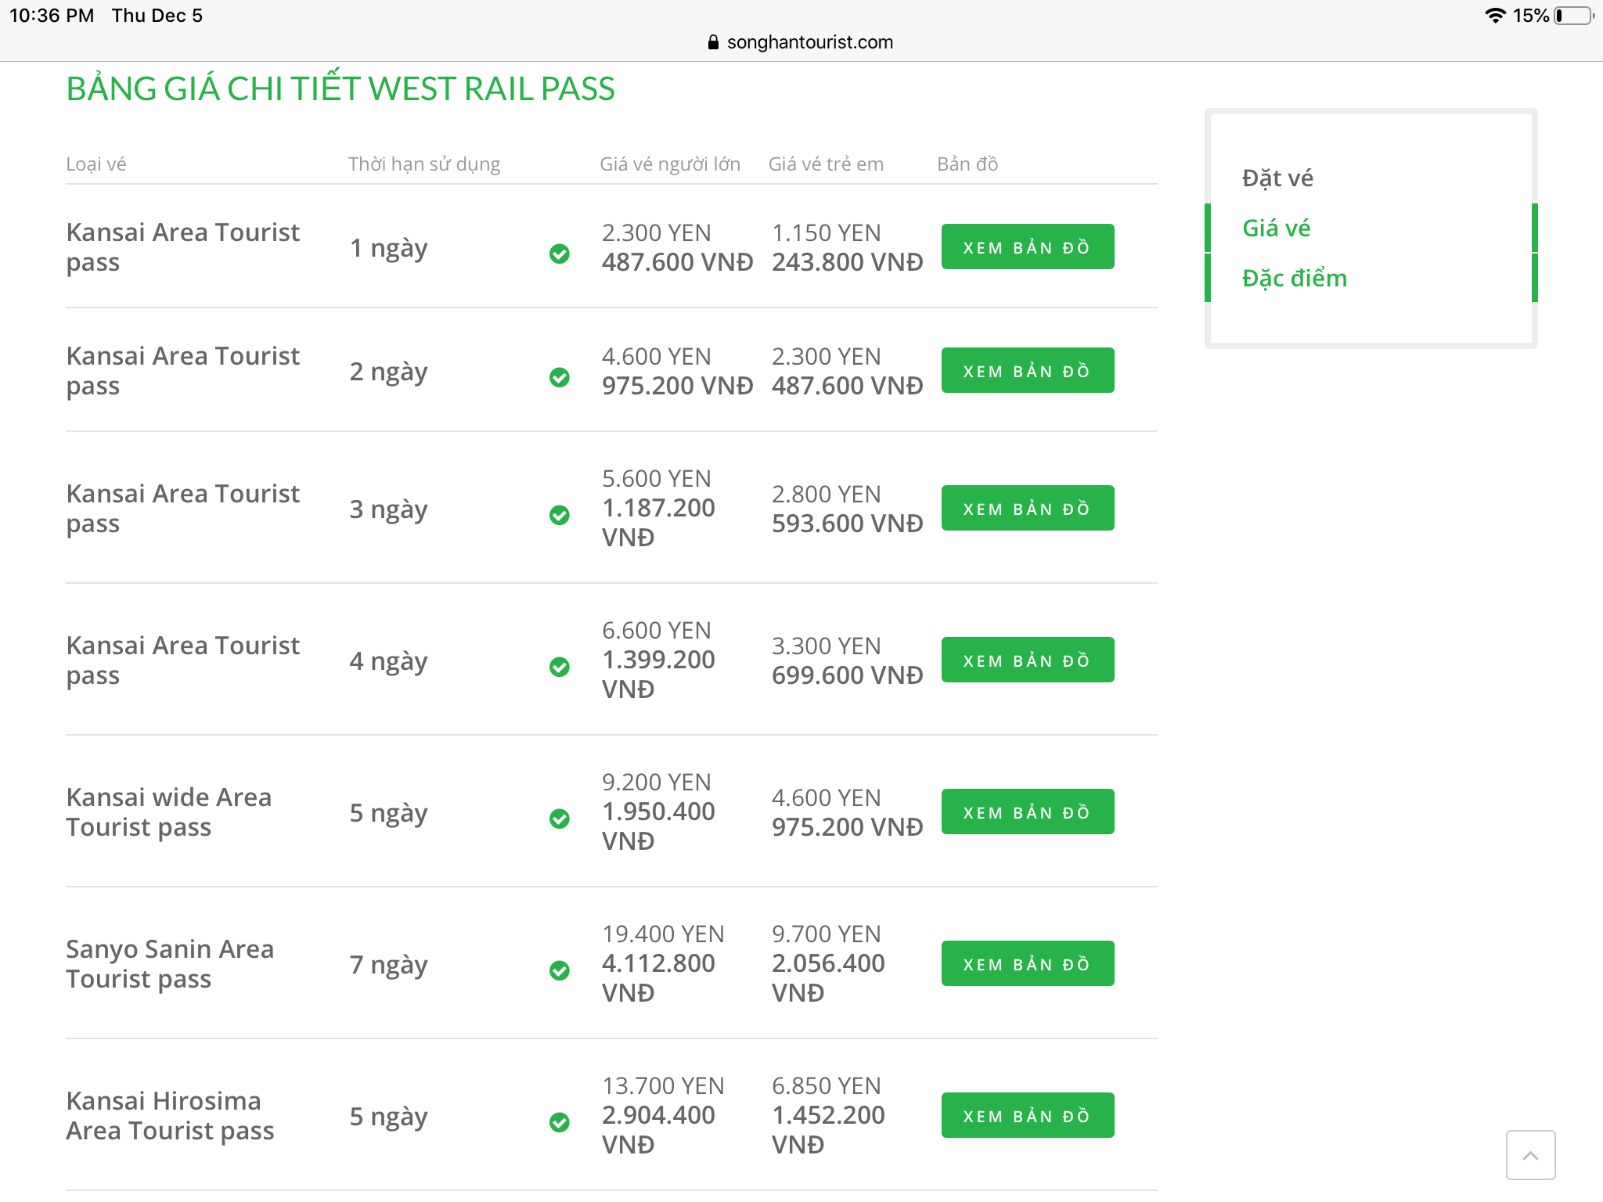Click green checkmark in 2 ngày row
Screen dimensions: 1603x1202
(x=559, y=377)
